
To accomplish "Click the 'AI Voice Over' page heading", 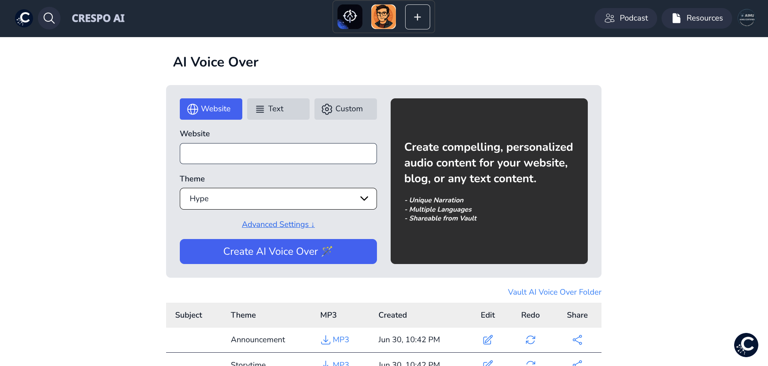I will click(x=216, y=62).
